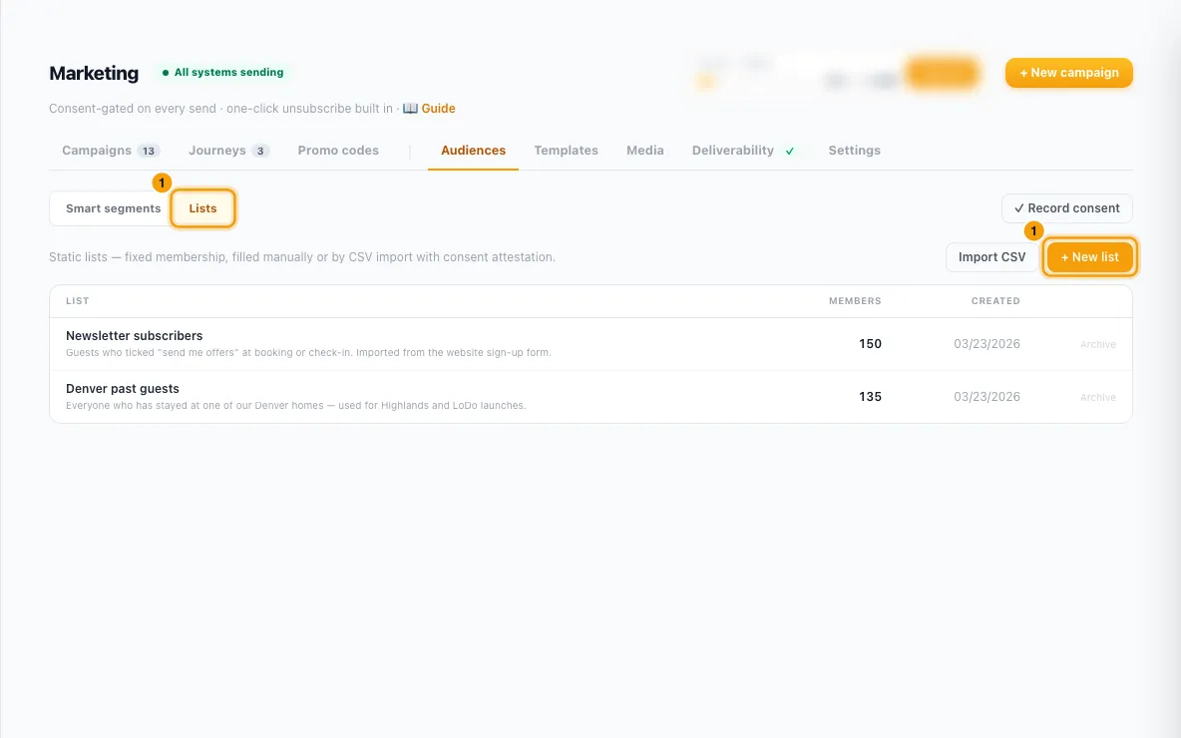1181x738 pixels.
Task: Click the 135 members count
Action: (x=870, y=397)
